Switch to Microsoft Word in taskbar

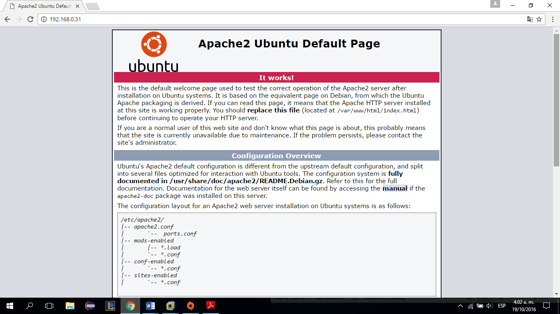tap(150, 306)
